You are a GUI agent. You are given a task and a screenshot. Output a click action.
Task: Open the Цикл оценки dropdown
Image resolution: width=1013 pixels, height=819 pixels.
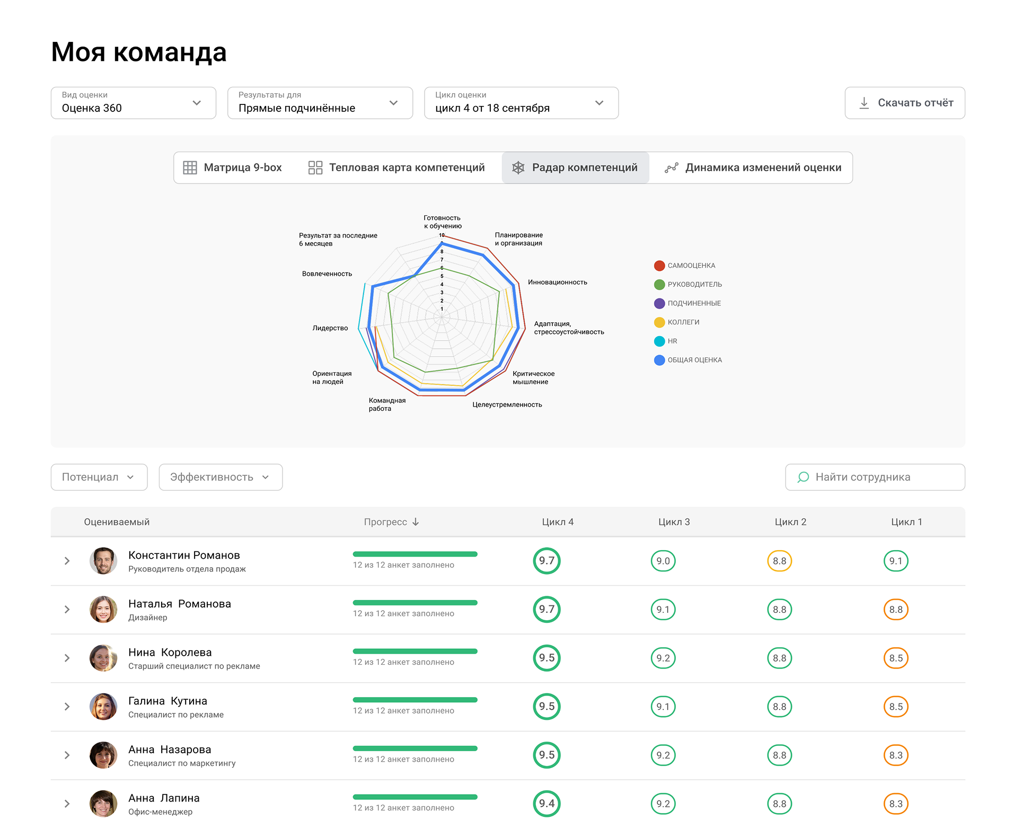point(521,103)
